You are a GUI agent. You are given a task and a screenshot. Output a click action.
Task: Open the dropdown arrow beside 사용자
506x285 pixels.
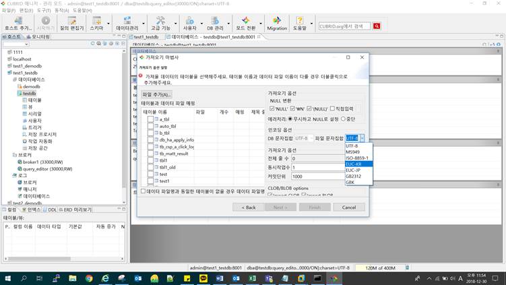point(201,24)
